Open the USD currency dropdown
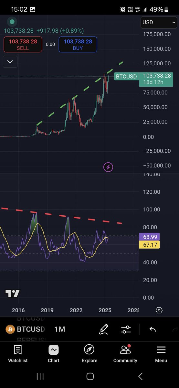The width and height of the screenshot is (179, 388). click(x=159, y=22)
